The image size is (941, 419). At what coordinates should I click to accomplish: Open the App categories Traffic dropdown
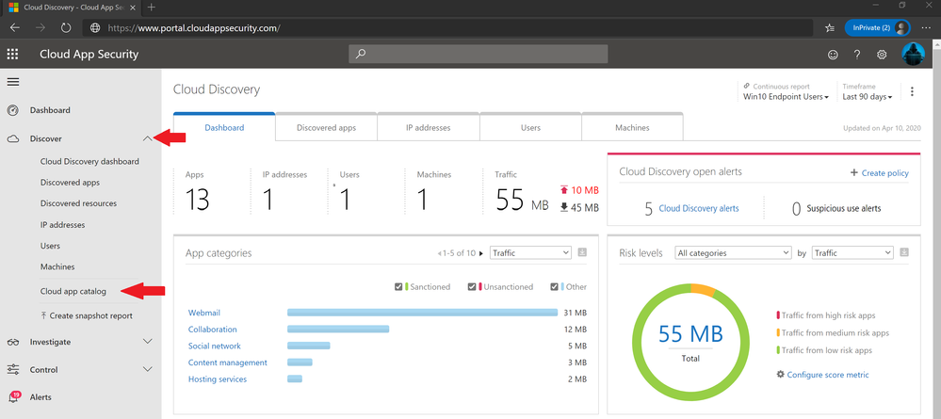(x=530, y=252)
